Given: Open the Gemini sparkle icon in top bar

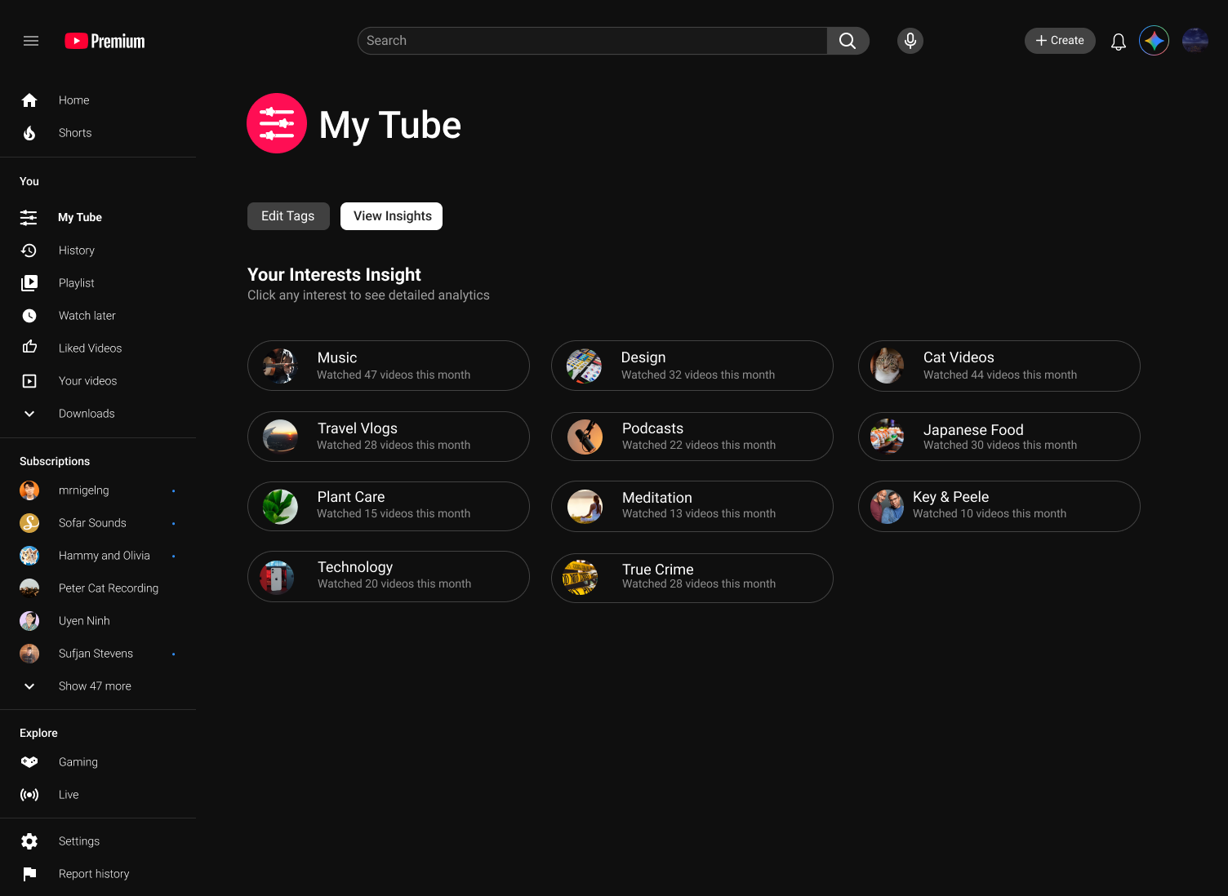Looking at the screenshot, I should (1154, 40).
